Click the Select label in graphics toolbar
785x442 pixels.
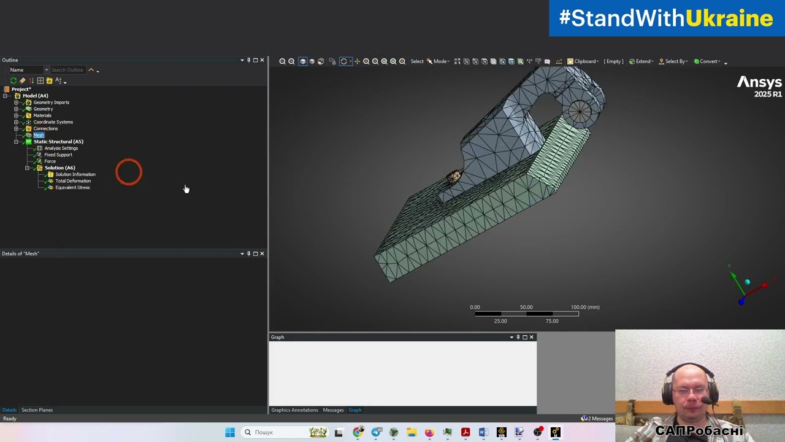[417, 61]
